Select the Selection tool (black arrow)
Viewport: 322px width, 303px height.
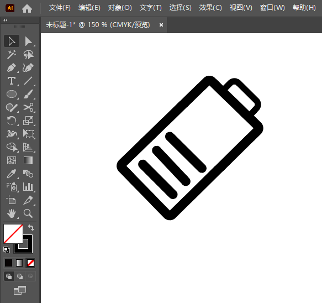coord(12,41)
